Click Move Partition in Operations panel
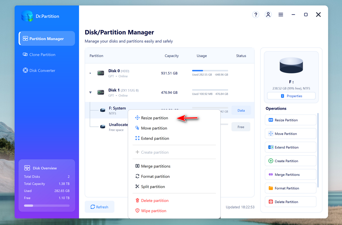The width and height of the screenshot is (342, 225). [x=290, y=134]
